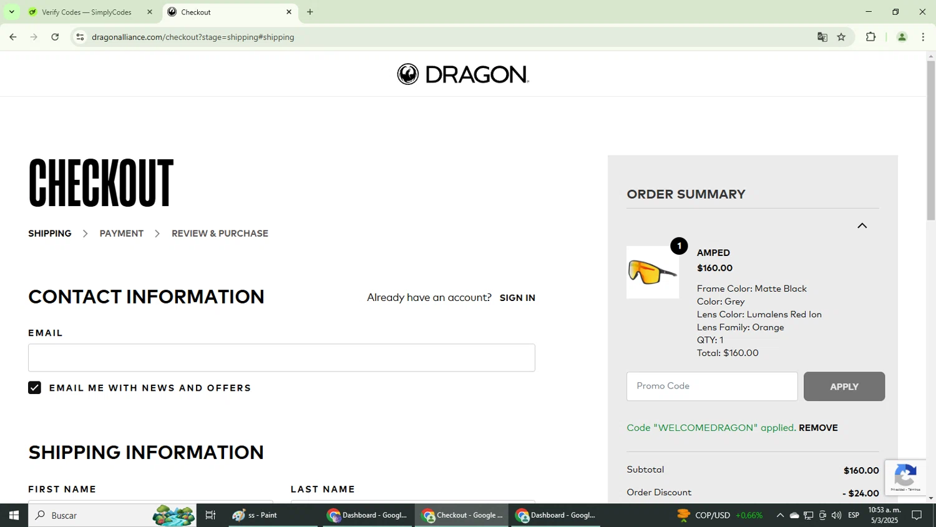Reload the checkout page
This screenshot has width=936, height=527.
pyautogui.click(x=55, y=37)
